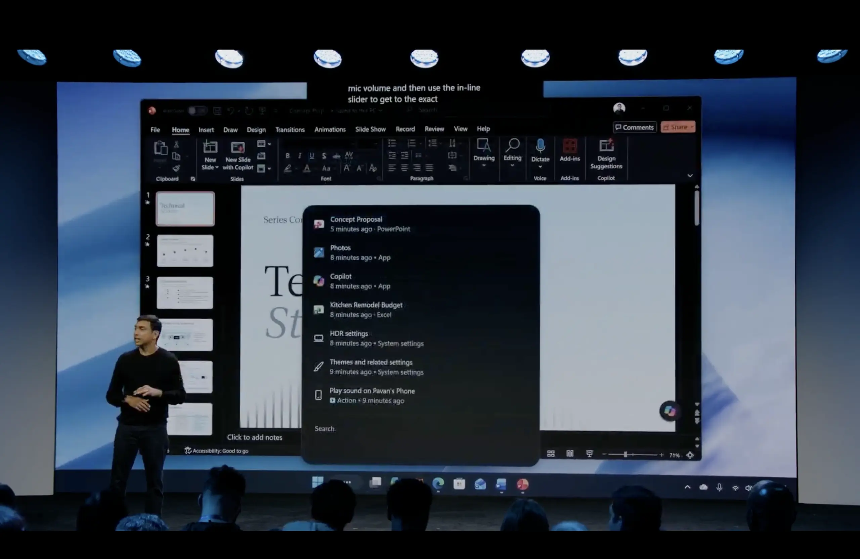Click the Paste clipboard icon
Viewport: 860px width, 559px height.
(x=161, y=148)
